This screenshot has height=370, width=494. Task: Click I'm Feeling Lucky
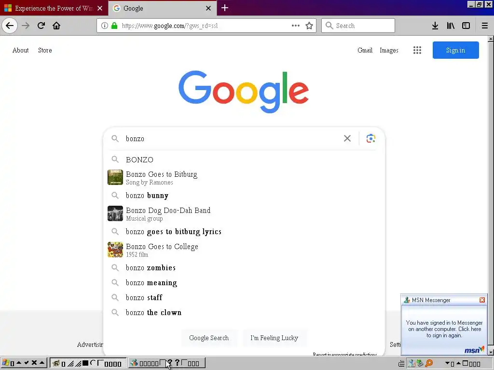tap(274, 338)
